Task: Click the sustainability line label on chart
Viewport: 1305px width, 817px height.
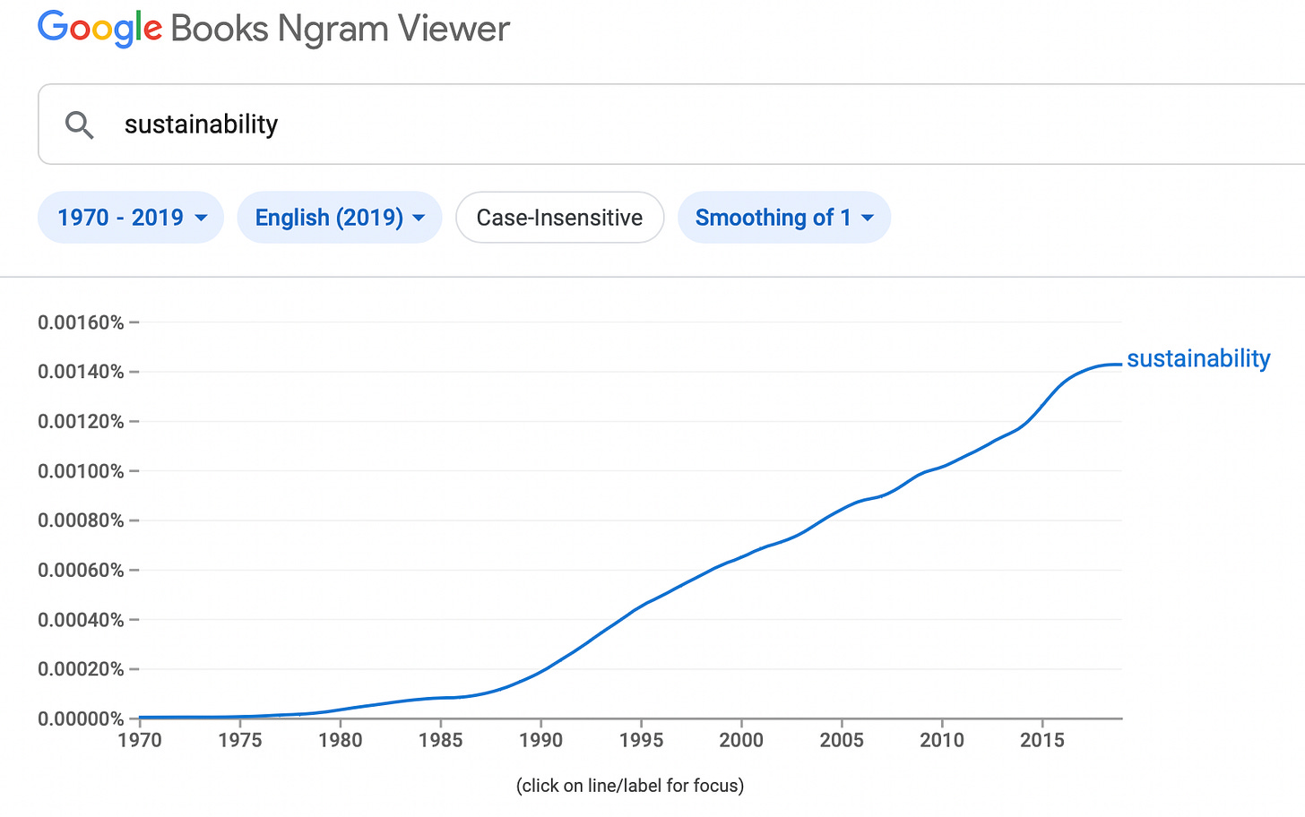Action: (1198, 359)
